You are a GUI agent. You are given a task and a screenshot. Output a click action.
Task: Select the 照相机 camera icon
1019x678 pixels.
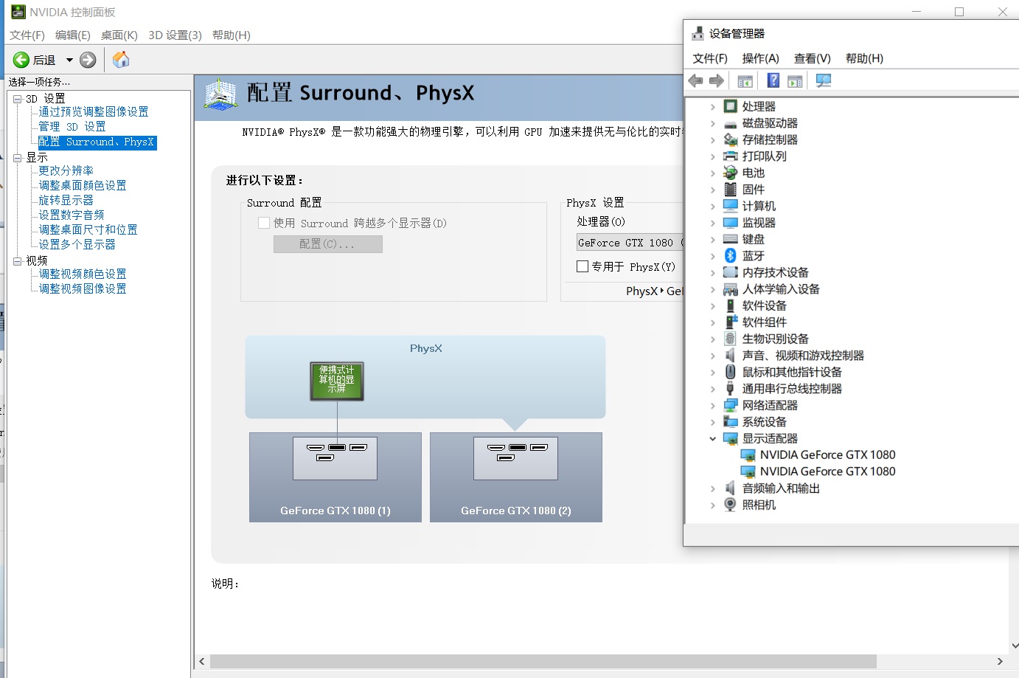point(730,505)
